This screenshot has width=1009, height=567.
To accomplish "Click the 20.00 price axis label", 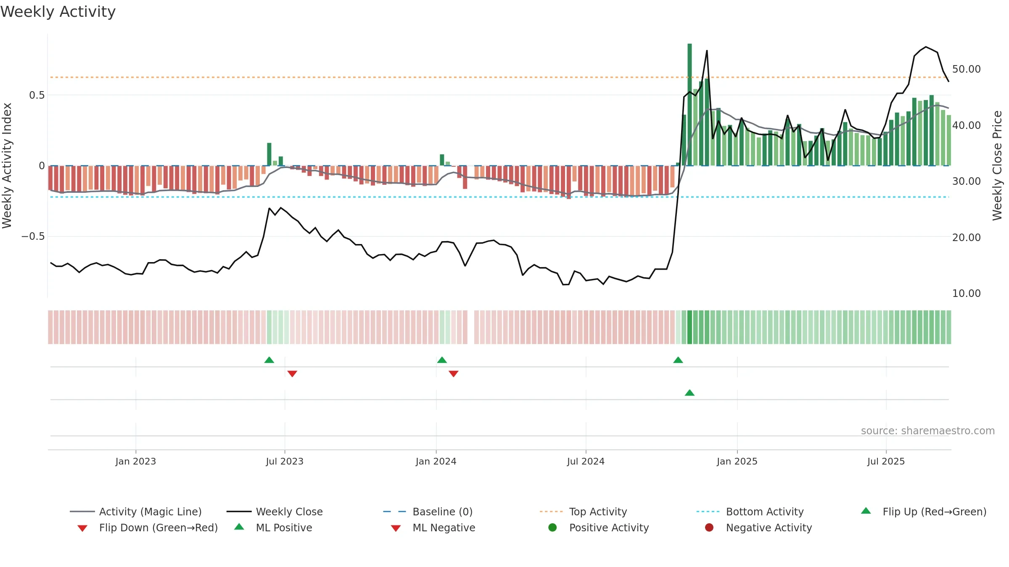I will (966, 237).
